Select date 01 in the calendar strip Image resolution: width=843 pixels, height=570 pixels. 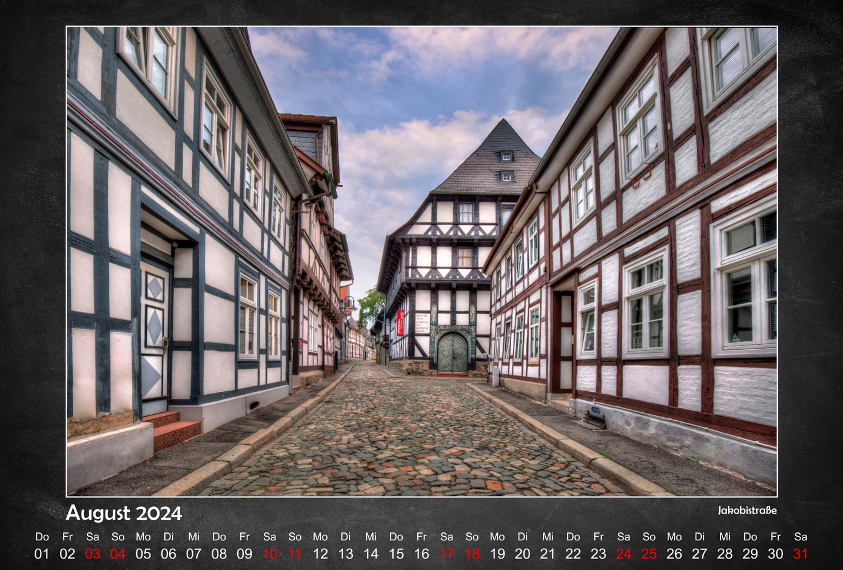[42, 554]
